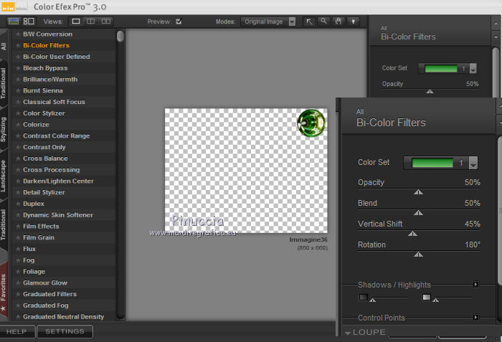Toggle favorite star for Color Stylizer
This screenshot has width=502, height=342.
pos(18,113)
